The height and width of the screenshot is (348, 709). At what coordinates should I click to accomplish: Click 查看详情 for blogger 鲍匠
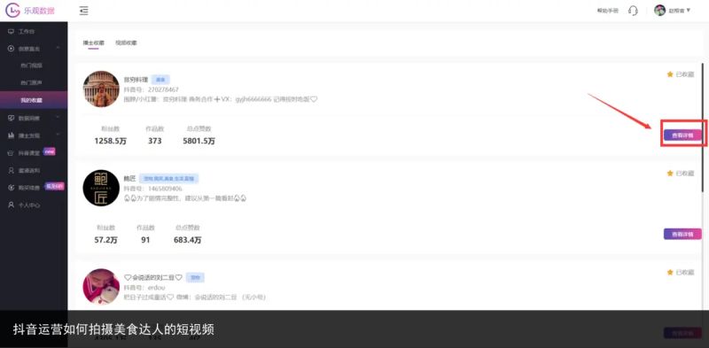tap(682, 234)
